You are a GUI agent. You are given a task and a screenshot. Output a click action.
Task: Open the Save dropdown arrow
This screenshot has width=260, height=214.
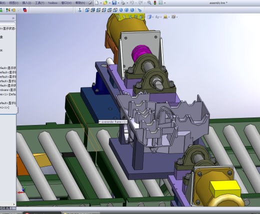(x=118, y=3)
